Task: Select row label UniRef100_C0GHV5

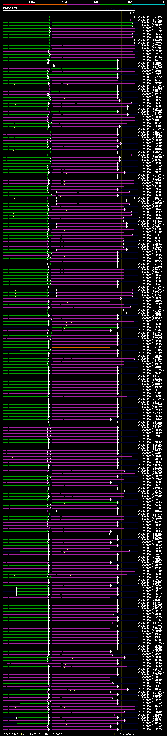Action: pos(150,69)
